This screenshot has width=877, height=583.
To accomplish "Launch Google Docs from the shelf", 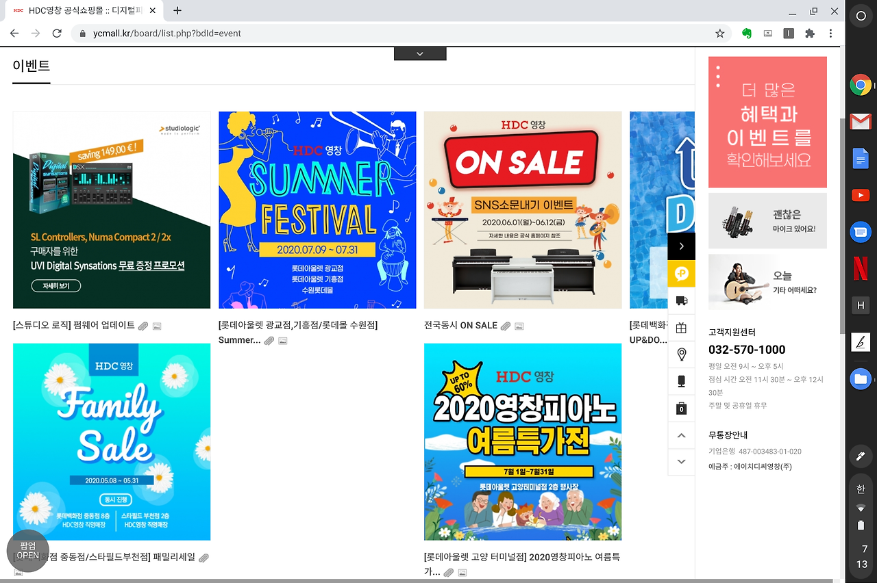I will (861, 159).
